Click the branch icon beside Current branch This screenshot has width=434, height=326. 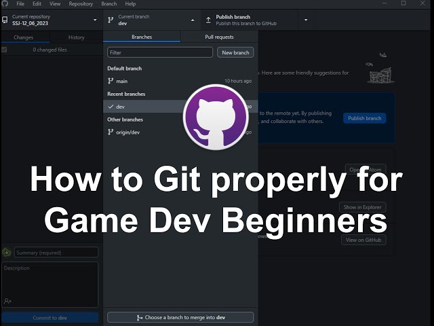pyautogui.click(x=111, y=20)
